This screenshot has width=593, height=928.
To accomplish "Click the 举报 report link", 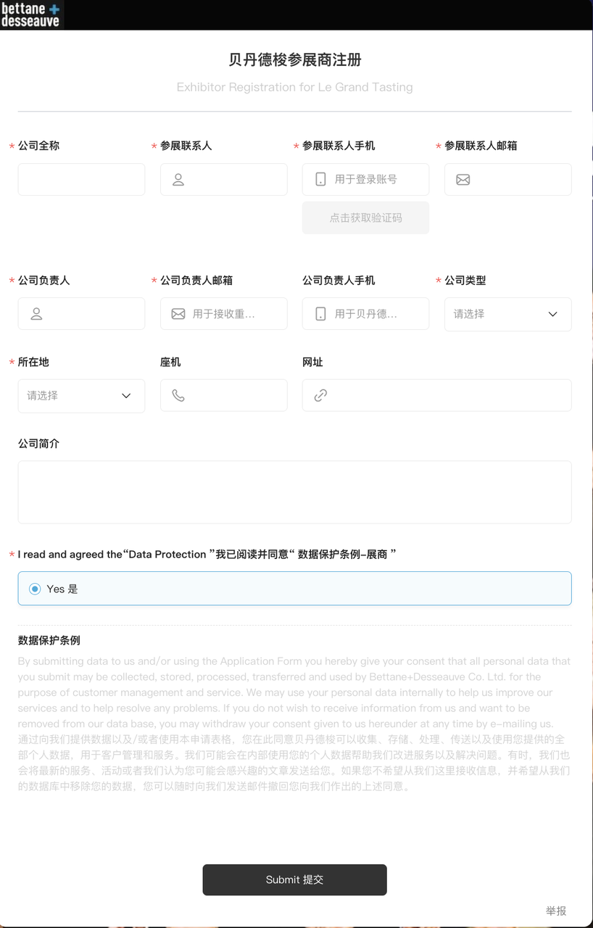I will pos(556,911).
